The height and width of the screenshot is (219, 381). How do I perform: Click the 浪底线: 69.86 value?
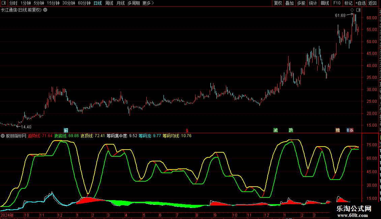pyautogui.click(x=66, y=136)
